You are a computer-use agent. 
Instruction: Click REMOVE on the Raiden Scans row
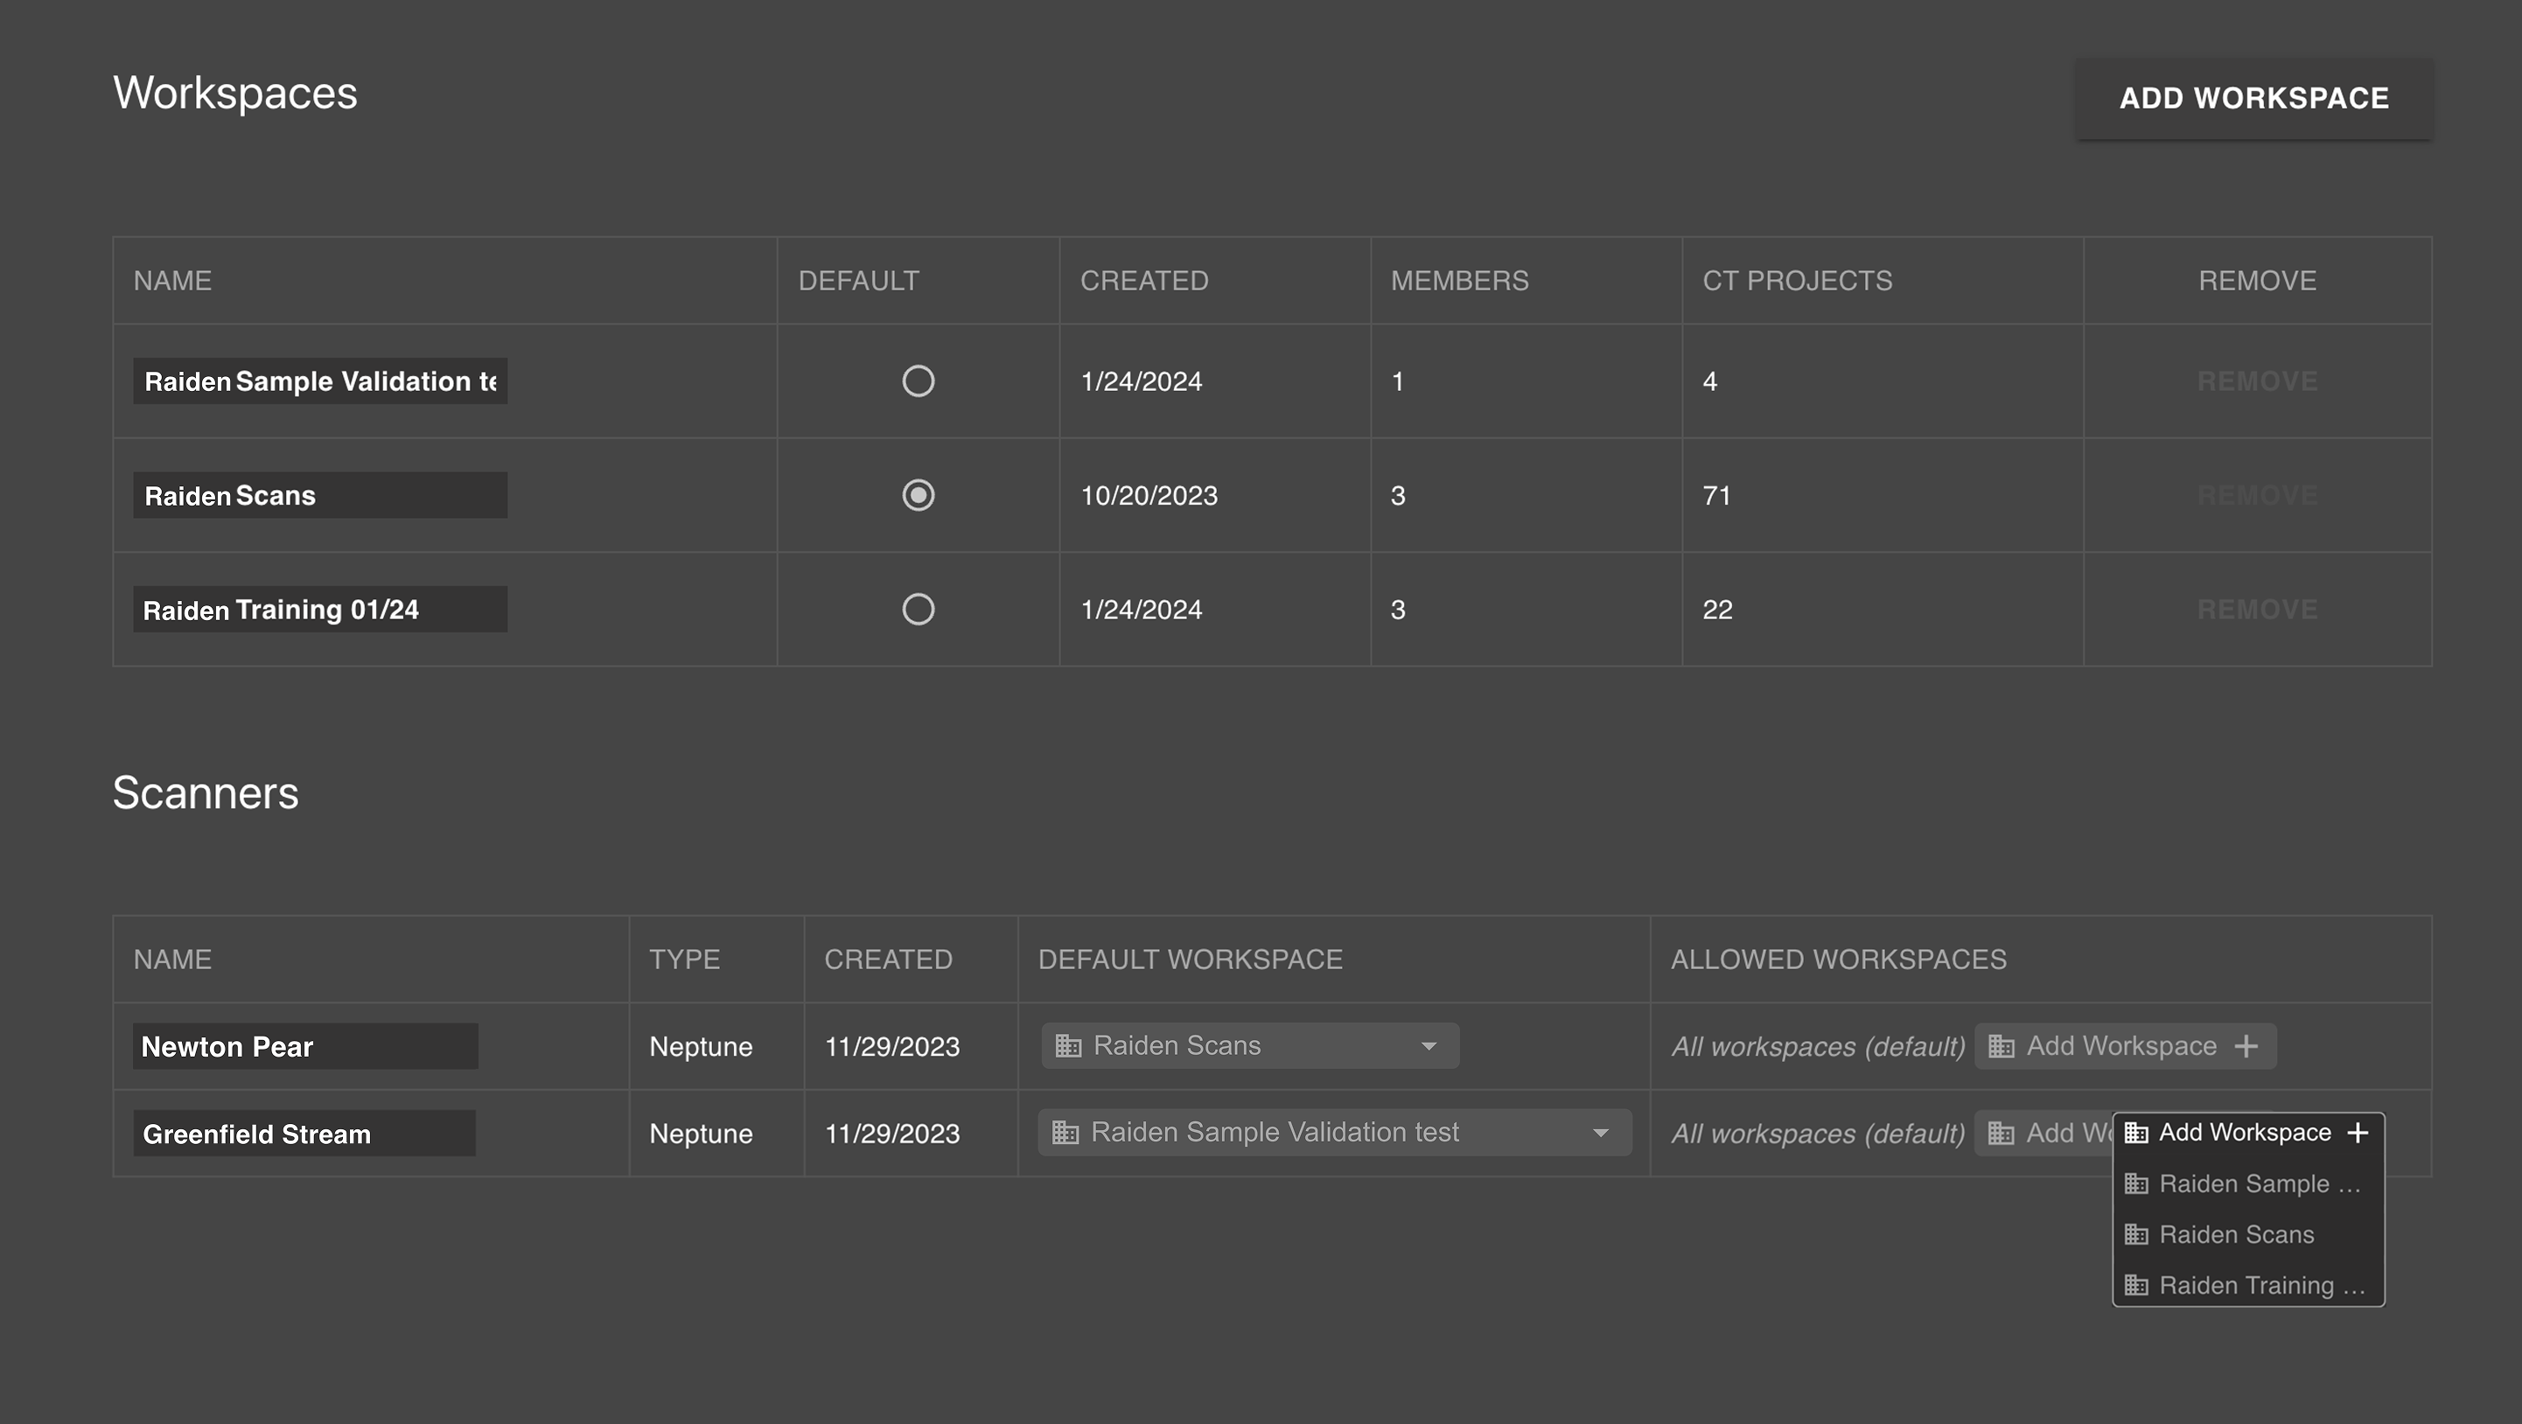[x=2258, y=496]
